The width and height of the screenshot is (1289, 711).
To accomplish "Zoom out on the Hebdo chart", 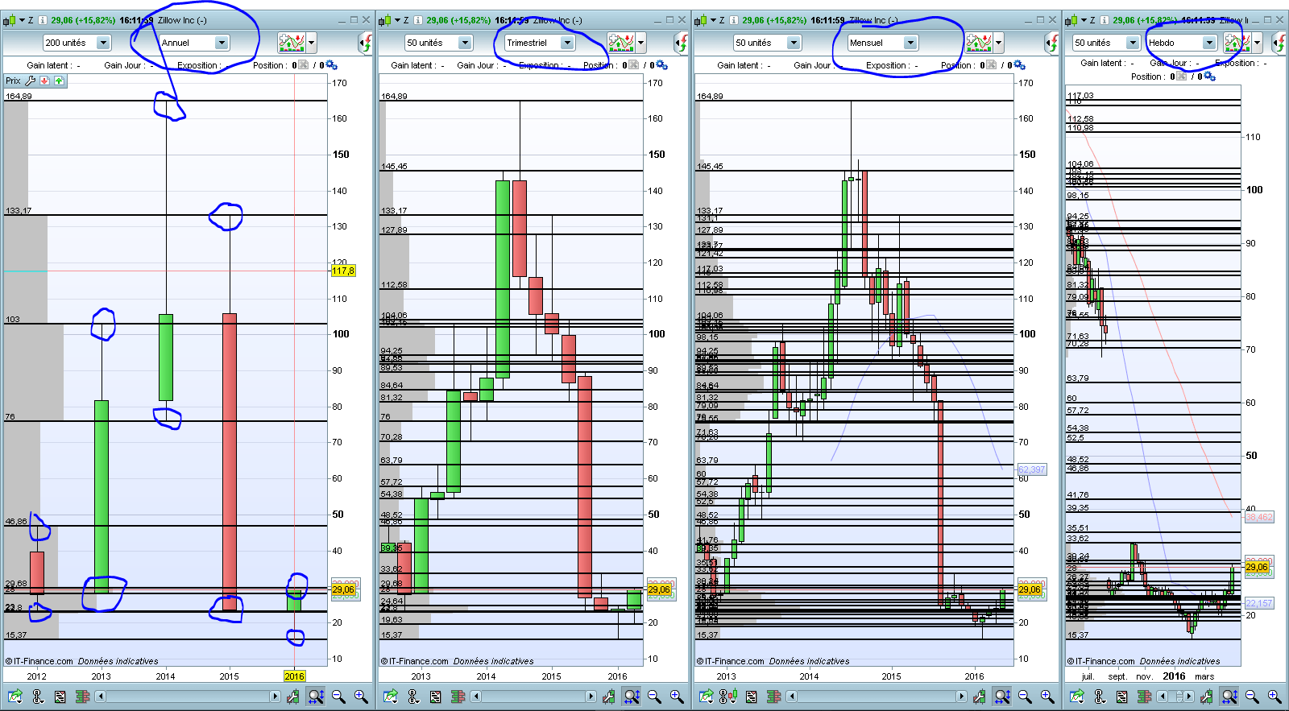I will point(1252,697).
